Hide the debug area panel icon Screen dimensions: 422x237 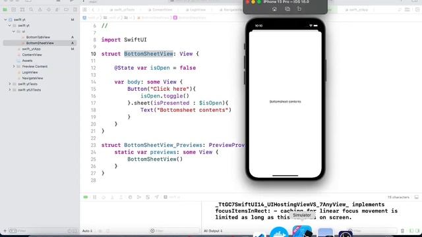[417, 197]
